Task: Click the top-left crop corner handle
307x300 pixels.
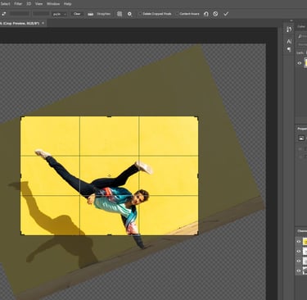Action: coord(22,118)
